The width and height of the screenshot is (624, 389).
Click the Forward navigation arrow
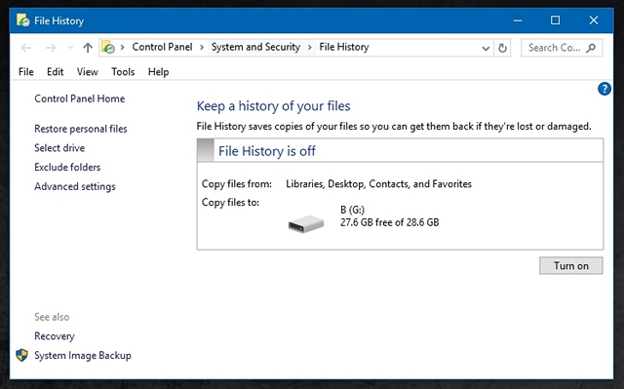click(x=51, y=48)
